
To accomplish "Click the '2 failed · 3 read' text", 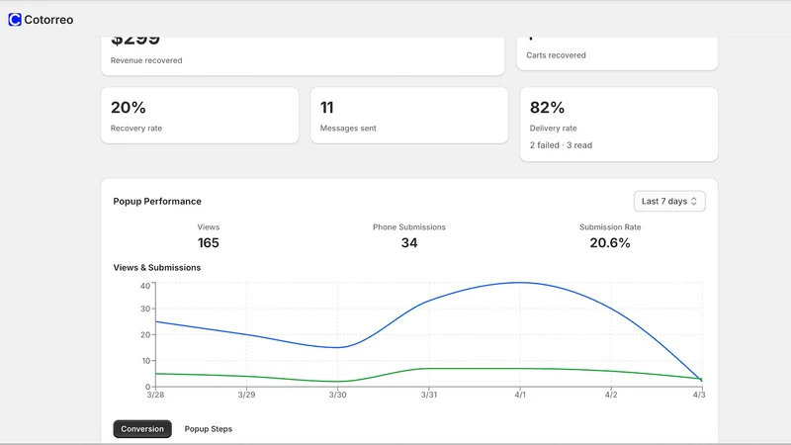I will click(x=561, y=145).
